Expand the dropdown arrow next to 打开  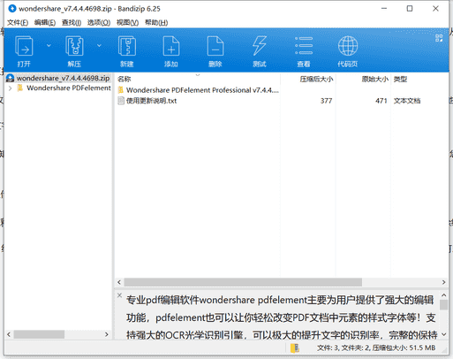[49, 45]
